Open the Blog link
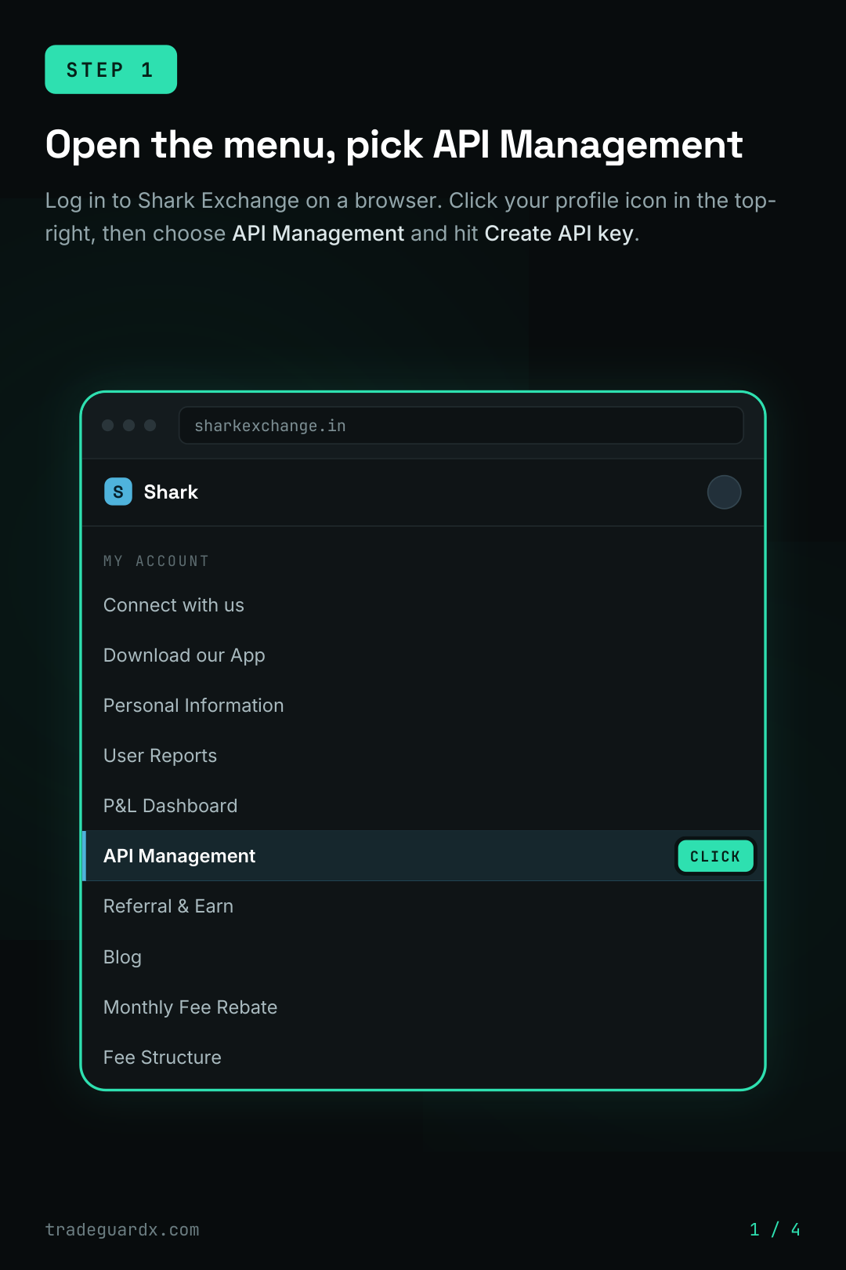The image size is (846, 1270). click(423, 957)
